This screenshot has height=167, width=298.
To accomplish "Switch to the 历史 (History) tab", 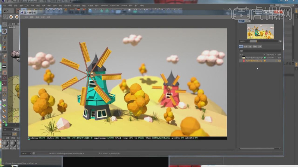I will (241, 47).
